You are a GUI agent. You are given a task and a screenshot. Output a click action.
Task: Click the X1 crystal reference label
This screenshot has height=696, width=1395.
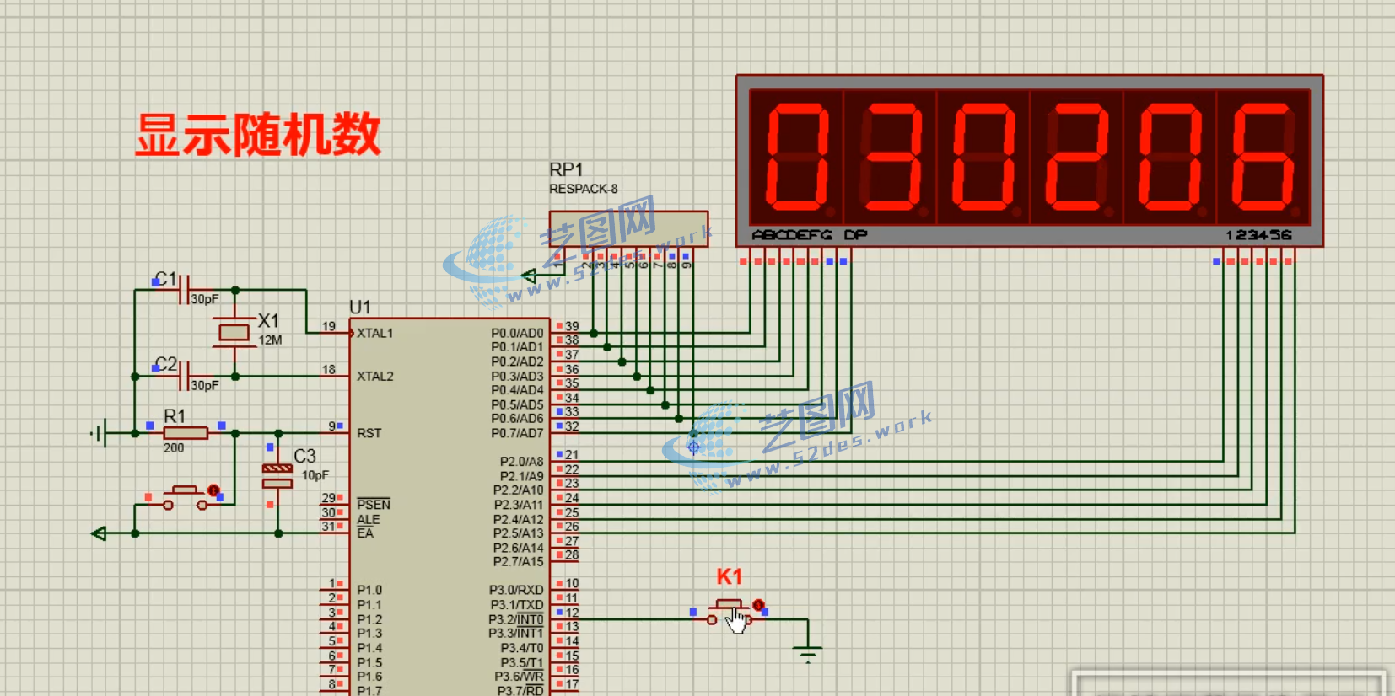tap(268, 321)
